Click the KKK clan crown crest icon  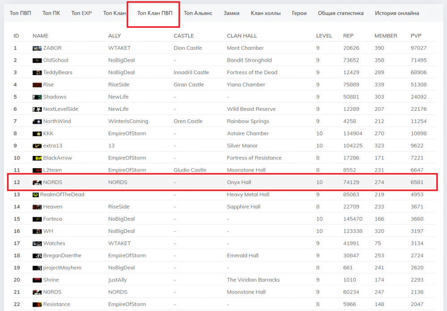click(x=37, y=134)
